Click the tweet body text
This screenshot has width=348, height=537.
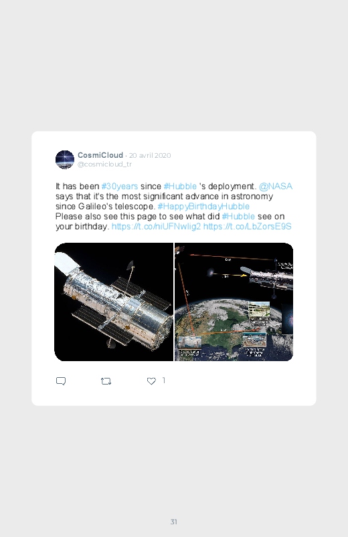coord(174,206)
